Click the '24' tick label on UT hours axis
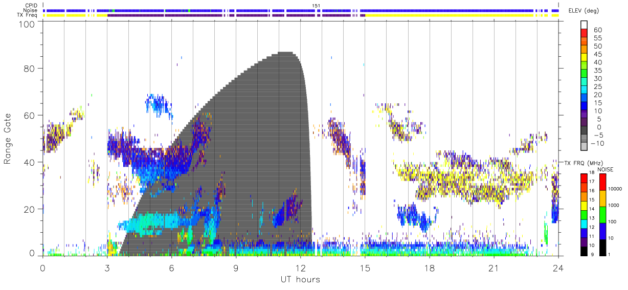The height and width of the screenshot is (290, 628). coord(558,268)
